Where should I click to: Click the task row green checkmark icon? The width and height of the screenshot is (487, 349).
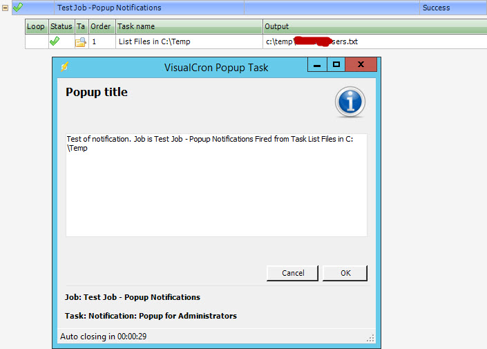pyautogui.click(x=55, y=41)
